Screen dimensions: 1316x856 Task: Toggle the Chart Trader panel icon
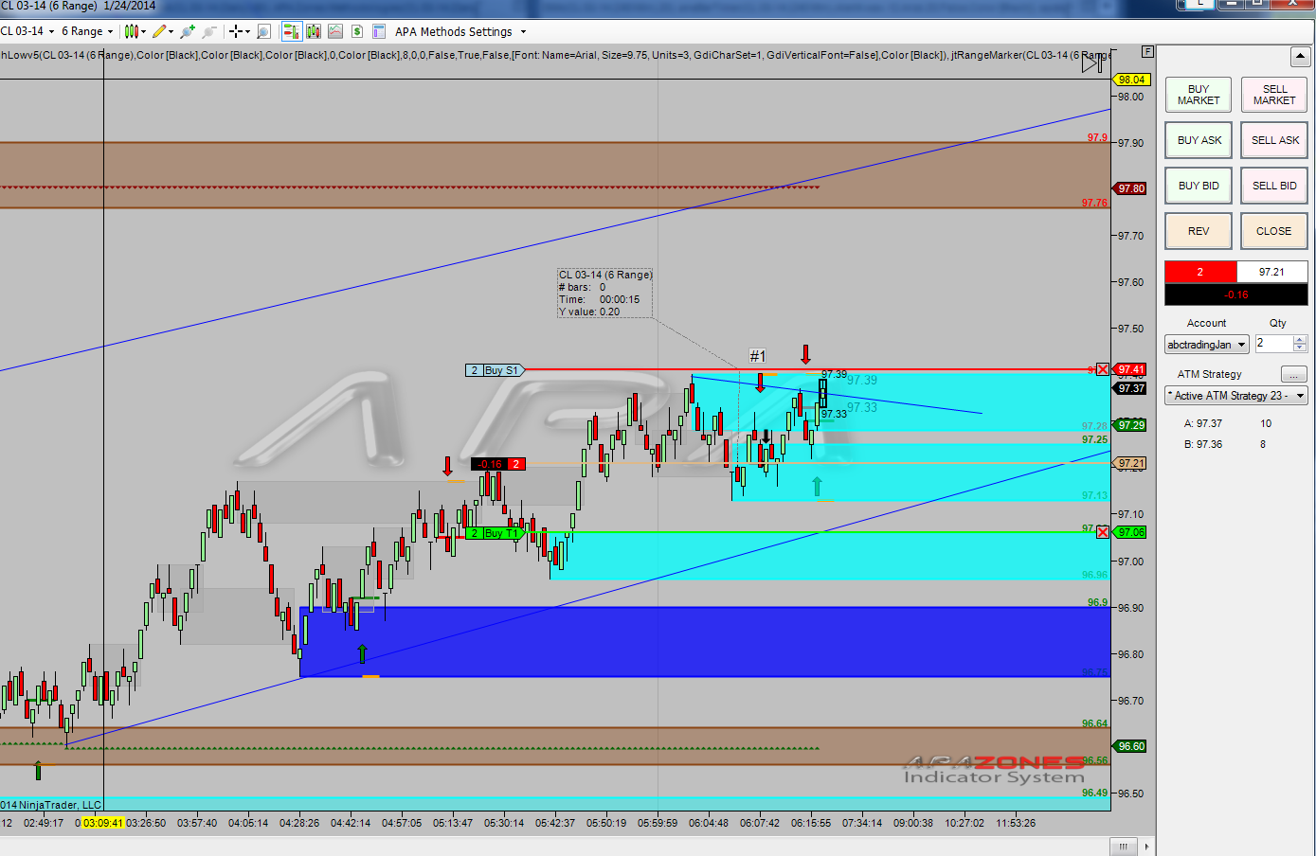click(x=292, y=31)
